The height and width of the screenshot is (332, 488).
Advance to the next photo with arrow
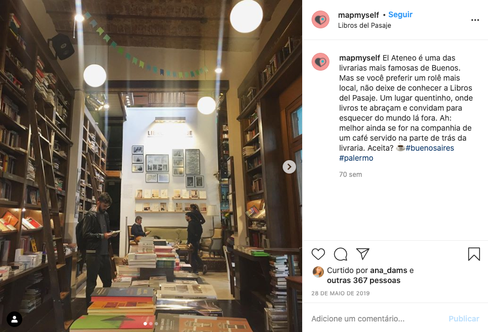tap(289, 167)
